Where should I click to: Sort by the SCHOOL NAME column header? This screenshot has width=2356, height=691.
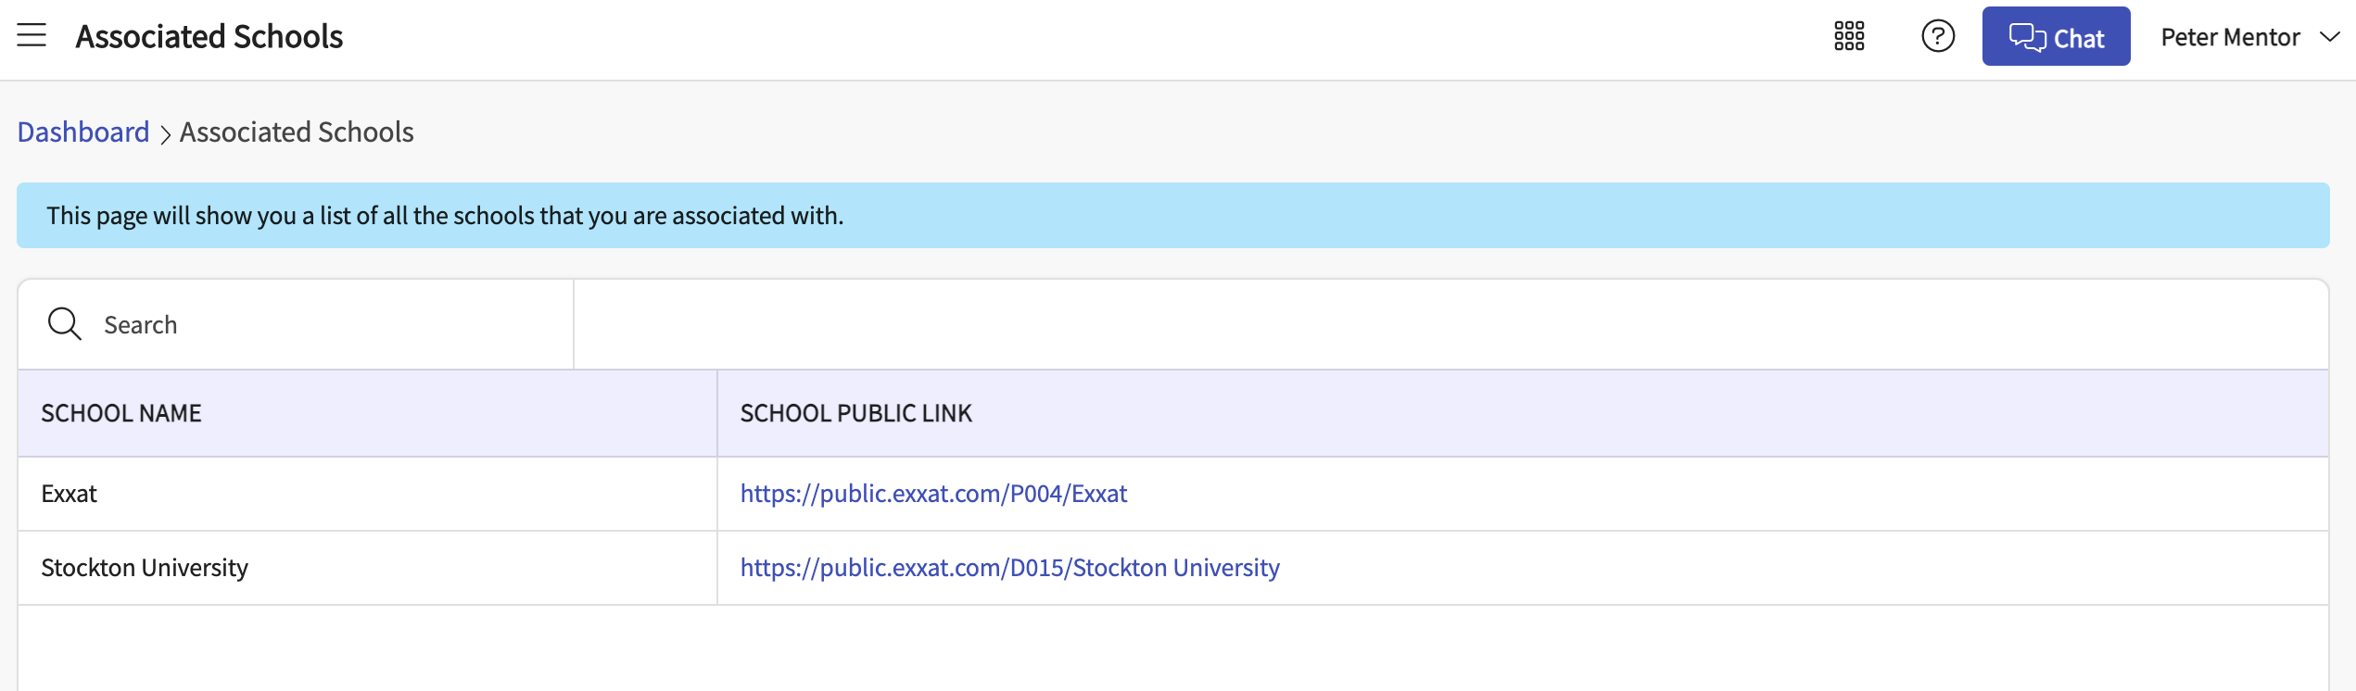coord(121,413)
